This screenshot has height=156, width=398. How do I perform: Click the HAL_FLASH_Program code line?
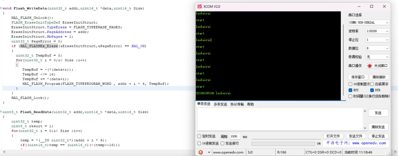coord(95,84)
